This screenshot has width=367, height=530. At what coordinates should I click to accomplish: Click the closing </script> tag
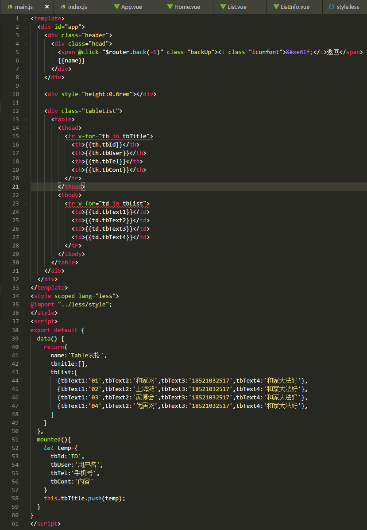[x=46, y=523]
